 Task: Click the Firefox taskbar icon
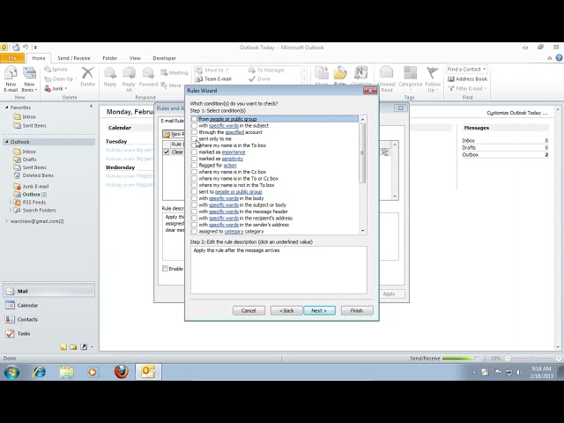point(122,372)
